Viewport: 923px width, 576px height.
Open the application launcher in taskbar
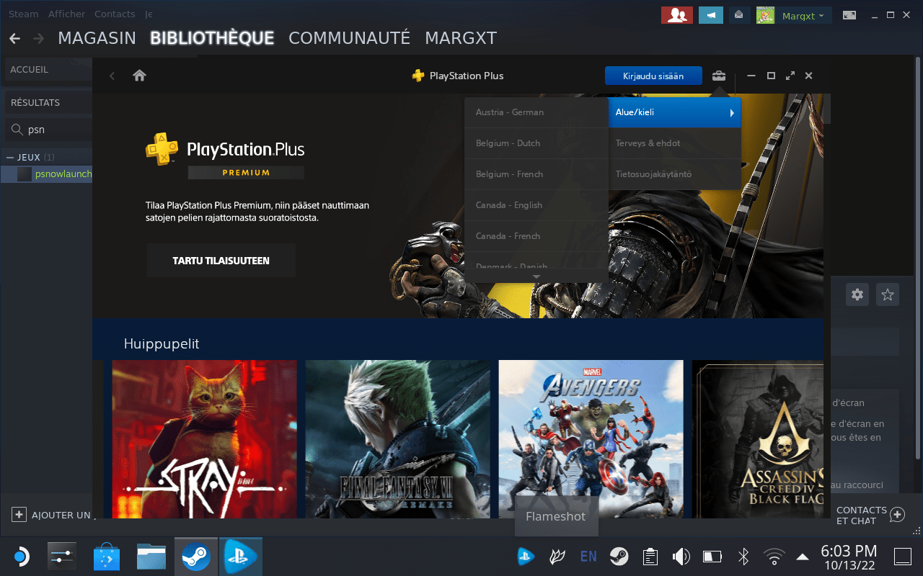pos(20,557)
